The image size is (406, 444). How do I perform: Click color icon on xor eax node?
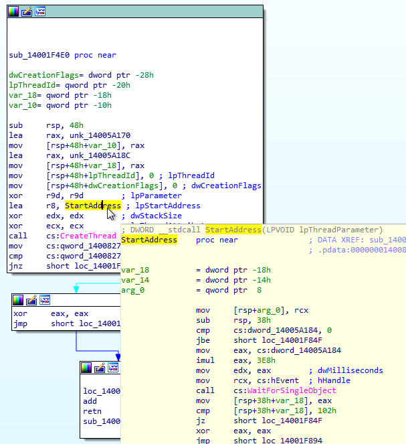point(18,300)
